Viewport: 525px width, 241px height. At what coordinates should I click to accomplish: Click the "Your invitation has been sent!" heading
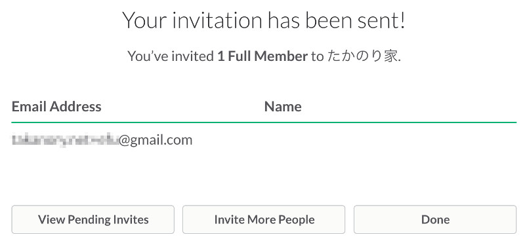point(264,20)
